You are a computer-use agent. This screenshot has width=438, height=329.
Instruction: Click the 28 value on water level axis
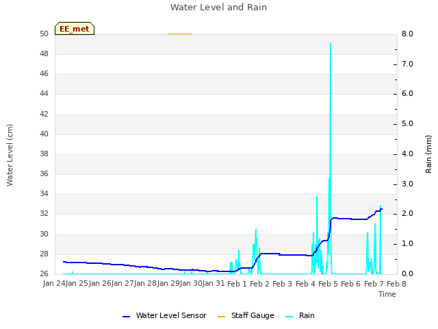point(44,254)
